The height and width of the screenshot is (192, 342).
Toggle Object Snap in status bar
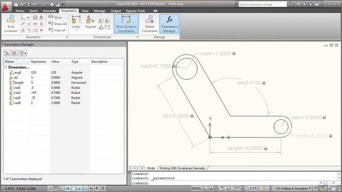tap(74, 188)
